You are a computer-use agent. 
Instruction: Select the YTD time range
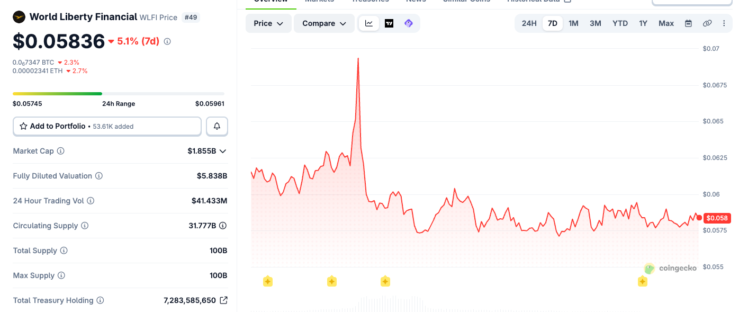point(620,23)
